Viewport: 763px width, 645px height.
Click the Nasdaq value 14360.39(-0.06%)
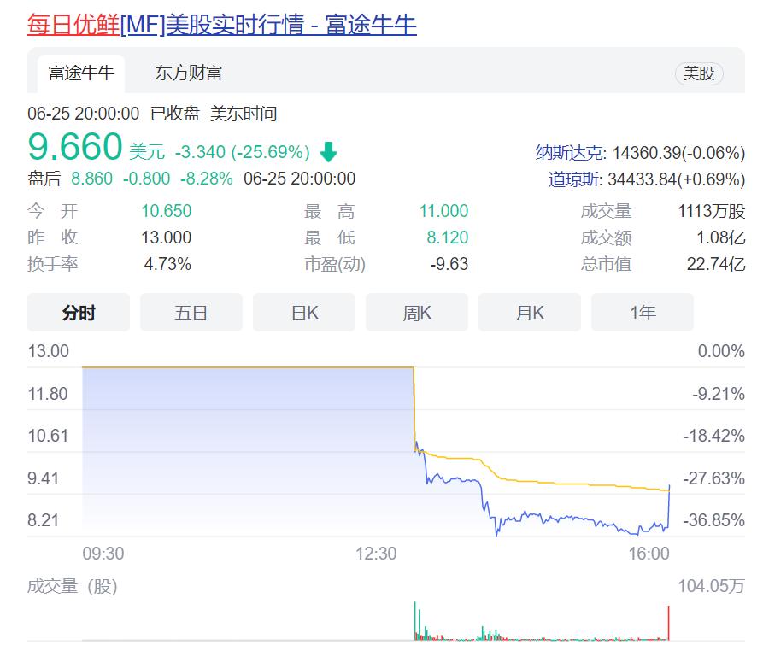tap(678, 153)
